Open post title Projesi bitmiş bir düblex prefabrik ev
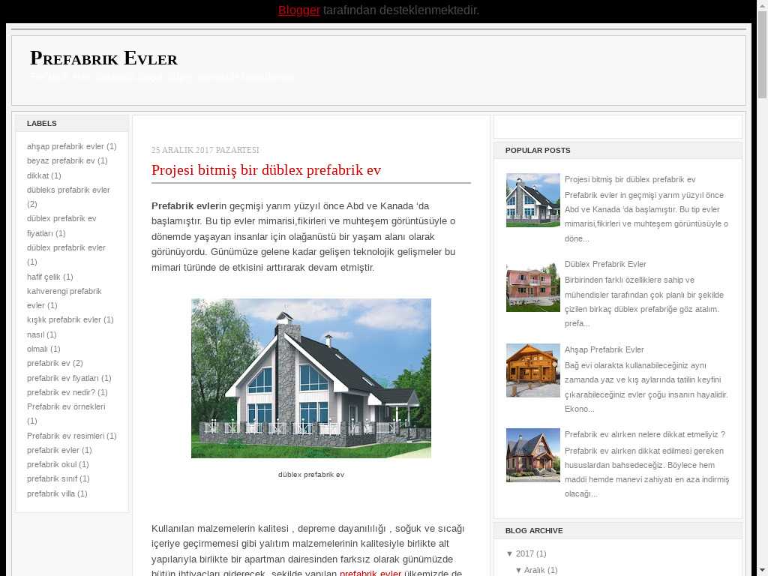This screenshot has height=576, width=768. pos(266,170)
